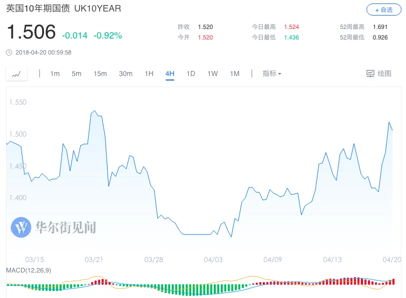Click the 1.400 price axis label
The image size is (406, 298).
(18, 198)
